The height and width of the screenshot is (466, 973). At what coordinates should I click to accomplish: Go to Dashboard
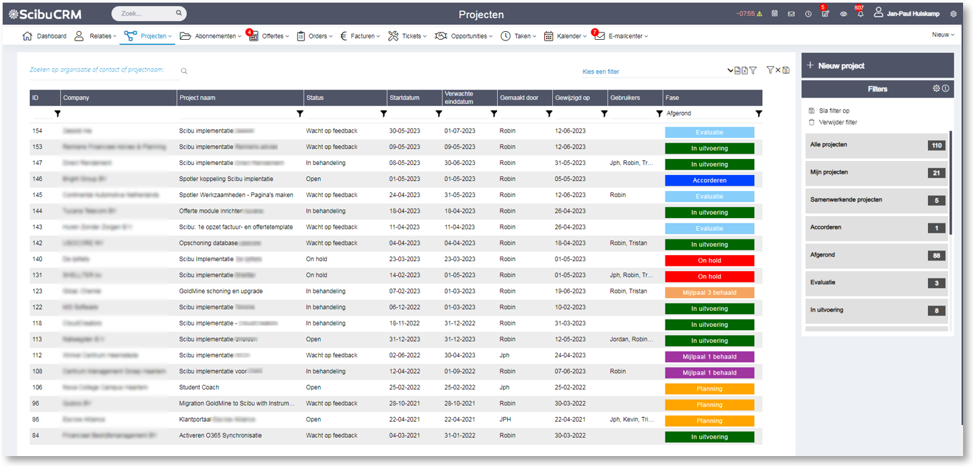(44, 36)
